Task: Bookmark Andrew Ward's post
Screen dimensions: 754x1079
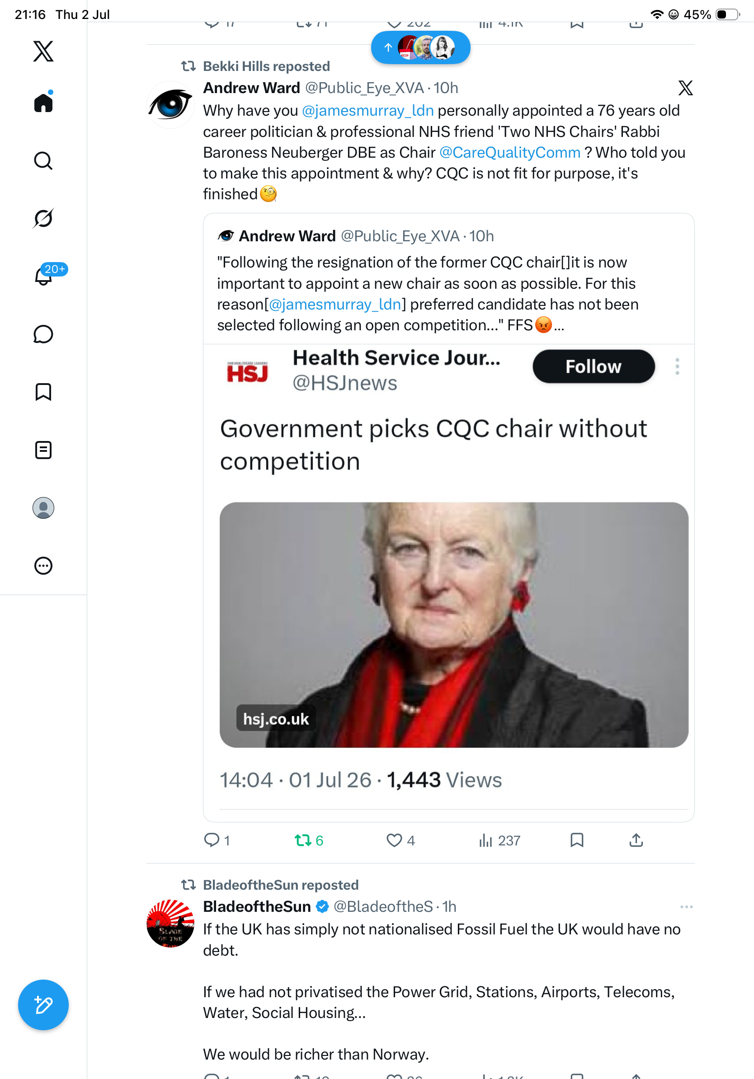Action: click(x=577, y=840)
